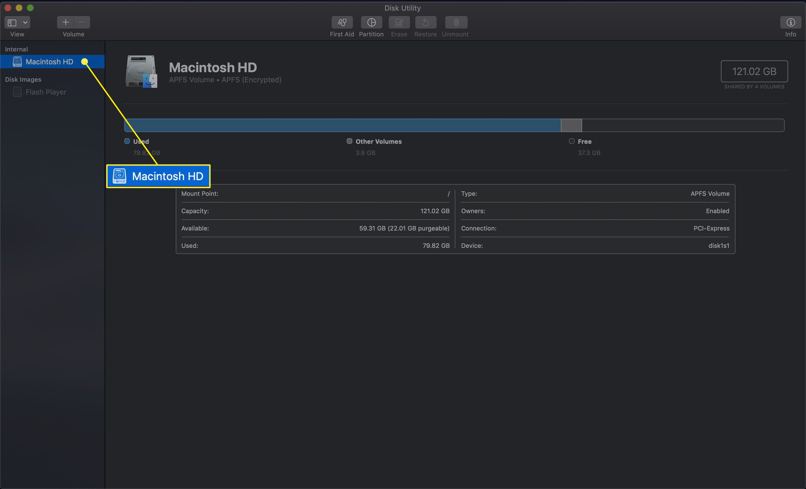Click the Owners Enabled value
Image resolution: width=806 pixels, height=489 pixels.
[x=717, y=211]
